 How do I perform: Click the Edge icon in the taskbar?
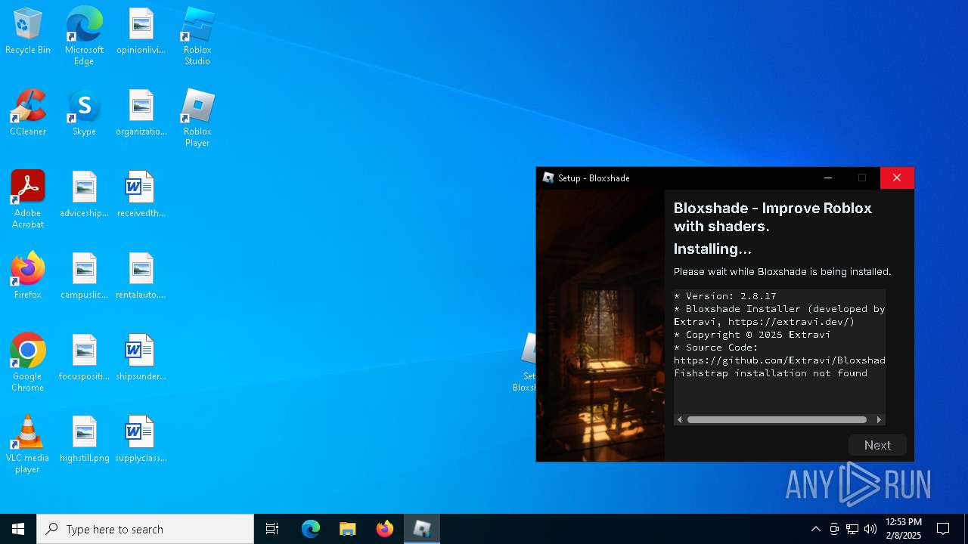click(311, 529)
